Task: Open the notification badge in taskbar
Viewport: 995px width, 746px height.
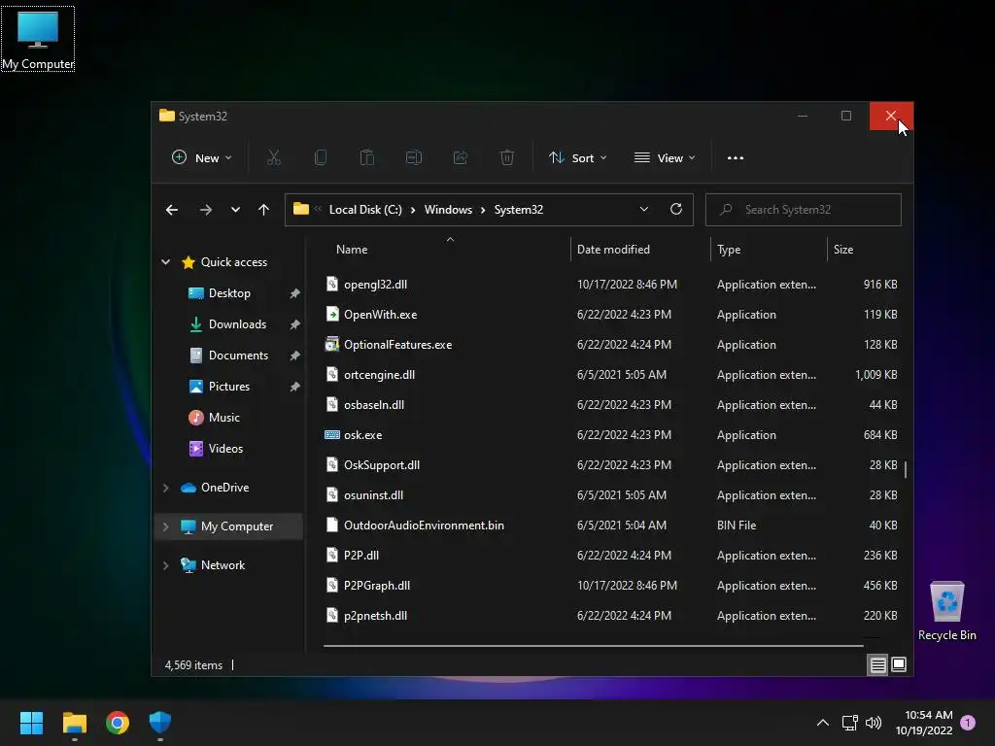Action: pos(968,723)
